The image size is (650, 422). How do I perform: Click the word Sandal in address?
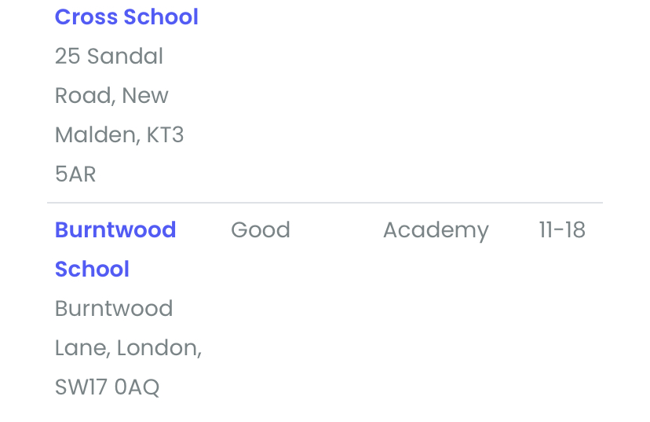[x=126, y=57]
